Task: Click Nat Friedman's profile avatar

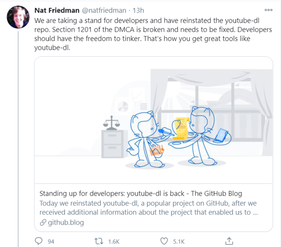Action: pyautogui.click(x=18, y=17)
